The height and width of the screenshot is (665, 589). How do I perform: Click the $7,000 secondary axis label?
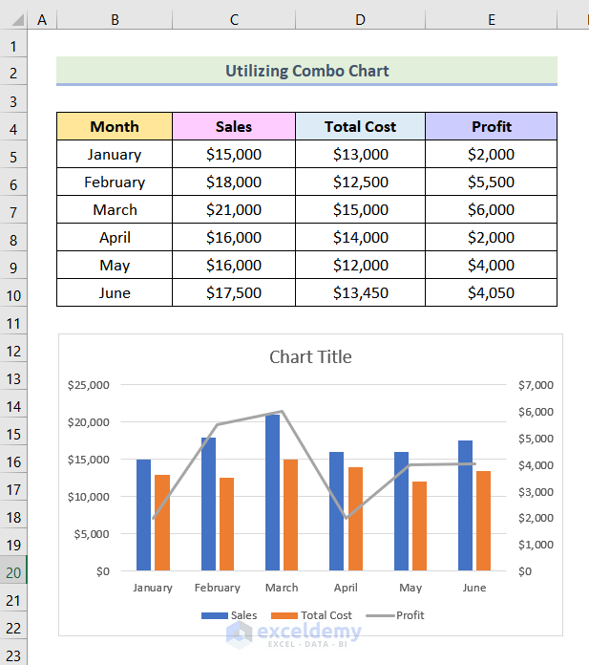pyautogui.click(x=534, y=385)
